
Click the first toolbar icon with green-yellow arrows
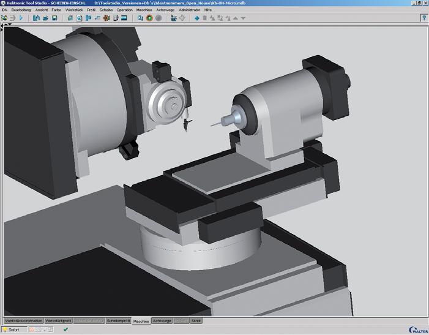[4, 18]
